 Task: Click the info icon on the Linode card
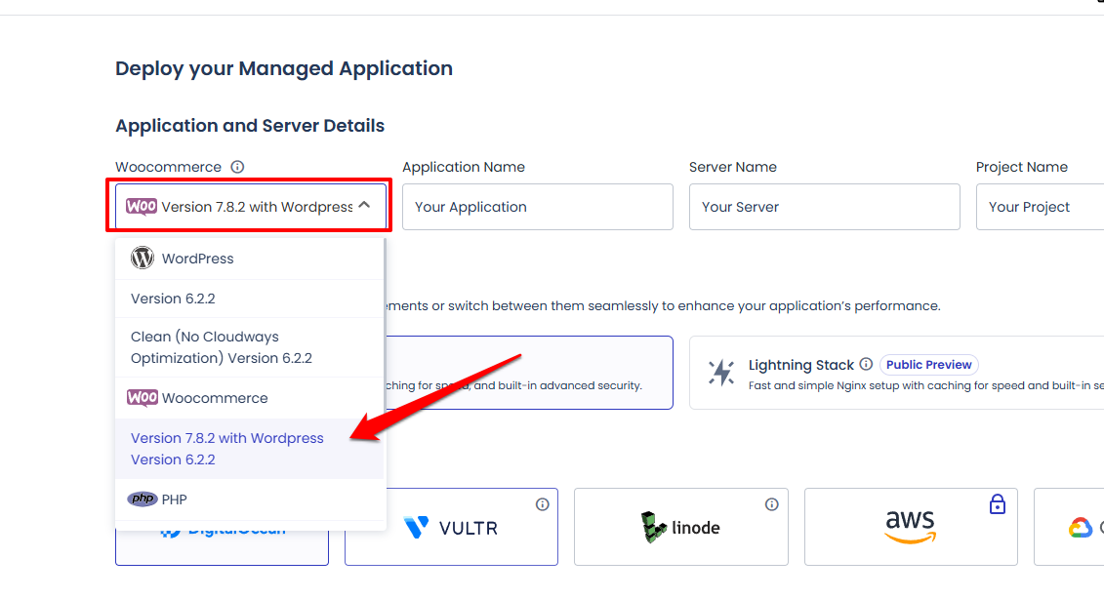pos(772,504)
